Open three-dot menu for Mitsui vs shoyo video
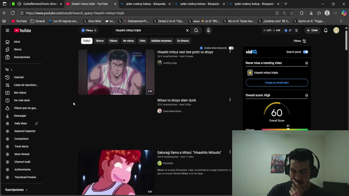349x196 pixels. click(230, 100)
